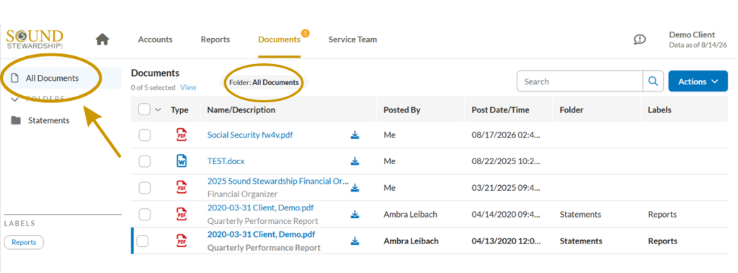
Task: Click the 0 of 5 selected text
Action: click(x=153, y=88)
